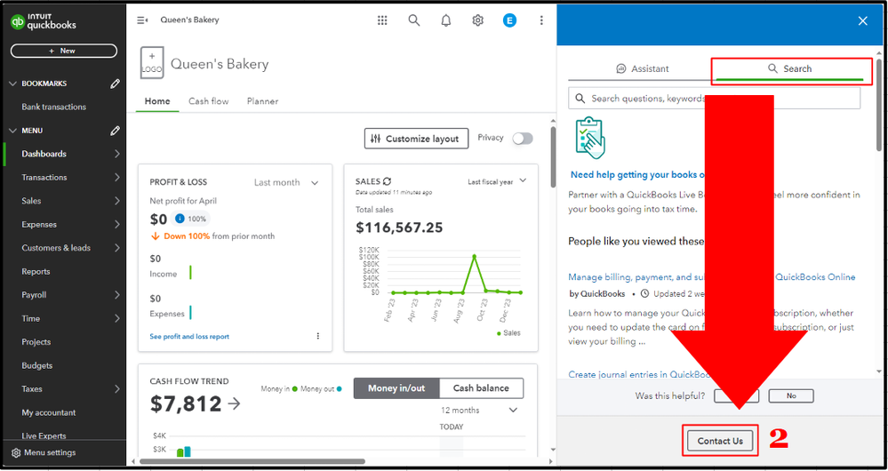The width and height of the screenshot is (888, 471).
Task: Open Projects in the sidebar
Action: tap(36, 342)
